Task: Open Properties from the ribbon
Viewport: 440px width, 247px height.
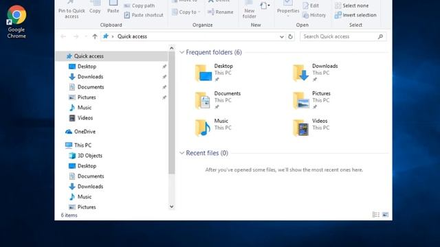Action: (x=288, y=9)
